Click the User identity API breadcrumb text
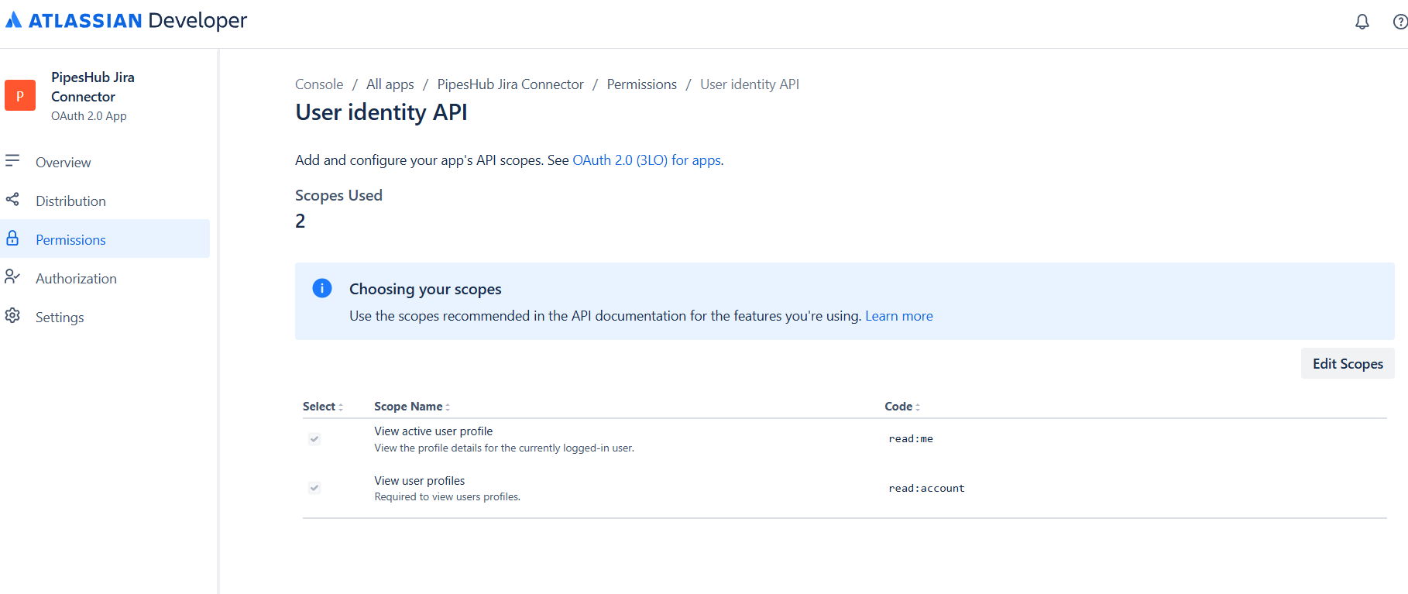 750,84
